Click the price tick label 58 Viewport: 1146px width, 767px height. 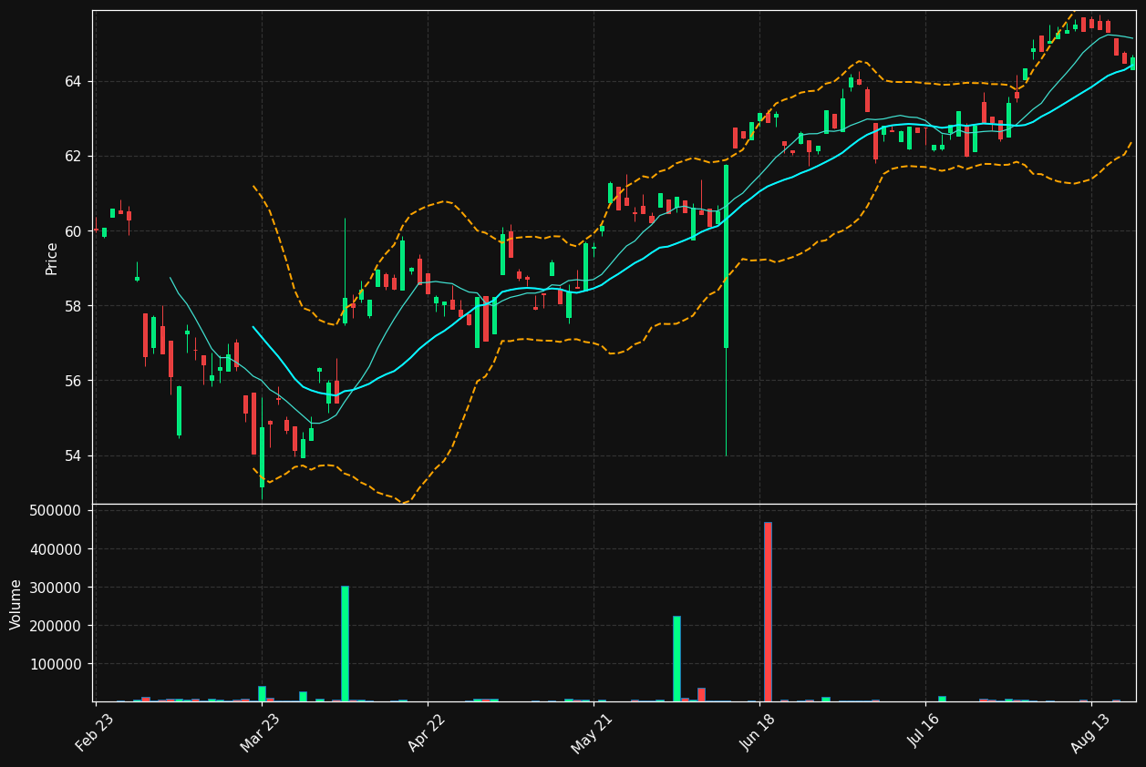point(73,306)
